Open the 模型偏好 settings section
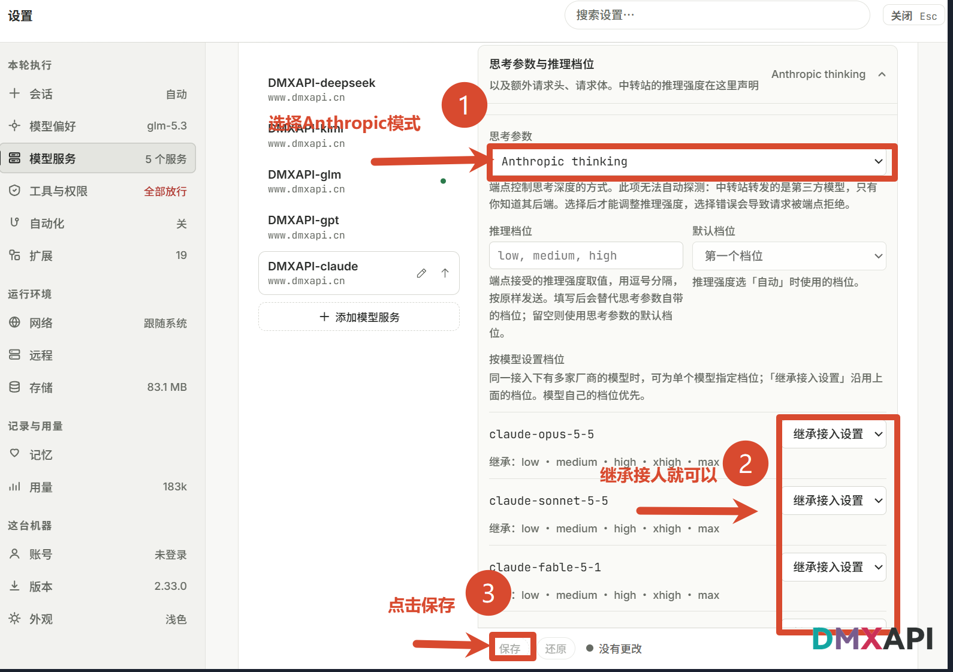Viewport: 953px width, 672px height. pyautogui.click(x=98, y=126)
